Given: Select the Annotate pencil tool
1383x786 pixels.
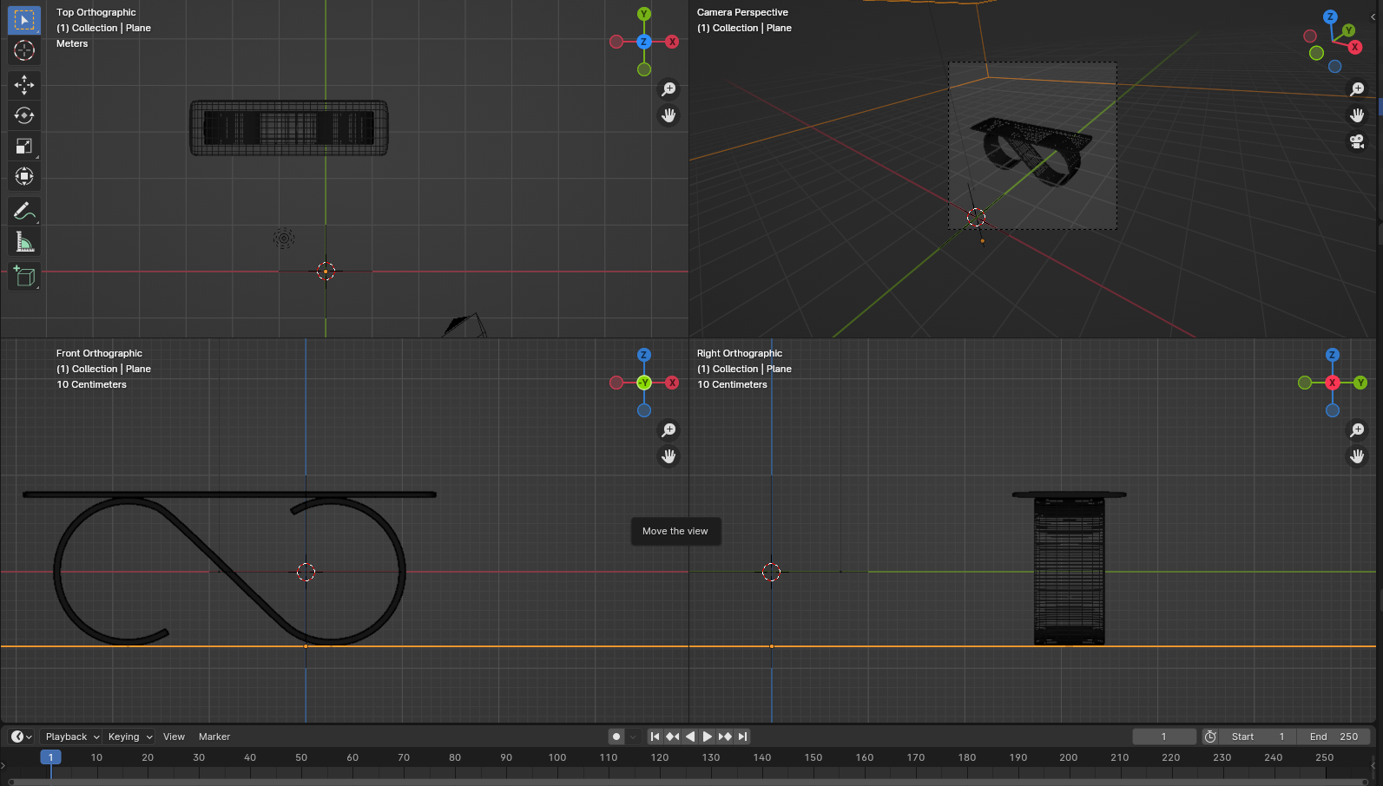Looking at the screenshot, I should [24, 211].
